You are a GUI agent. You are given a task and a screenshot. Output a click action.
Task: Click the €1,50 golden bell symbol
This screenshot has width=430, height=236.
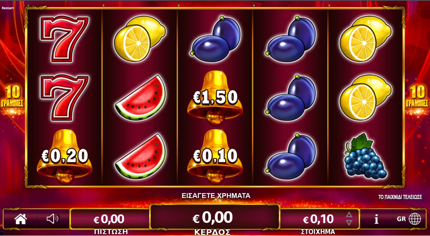coord(215,98)
